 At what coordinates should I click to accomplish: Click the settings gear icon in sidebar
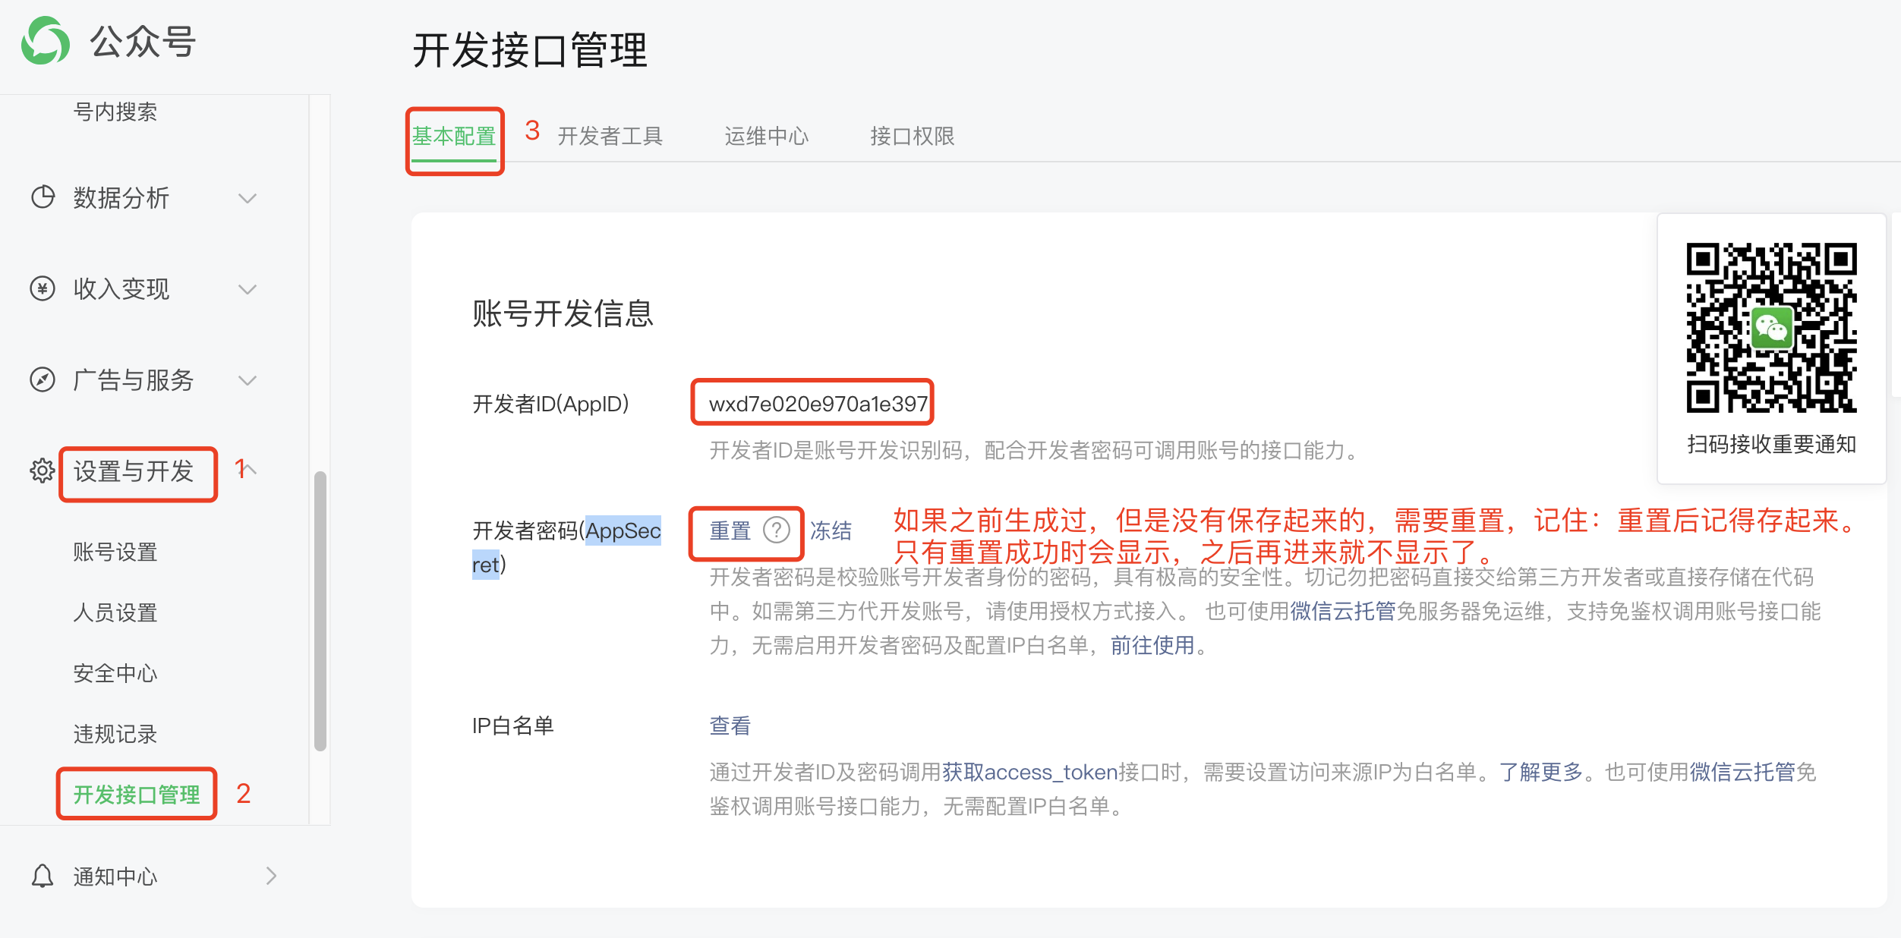43,471
